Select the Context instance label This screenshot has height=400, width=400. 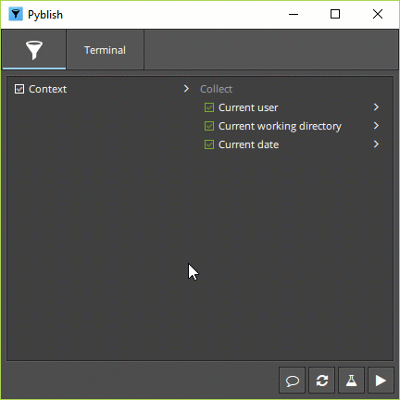[47, 89]
